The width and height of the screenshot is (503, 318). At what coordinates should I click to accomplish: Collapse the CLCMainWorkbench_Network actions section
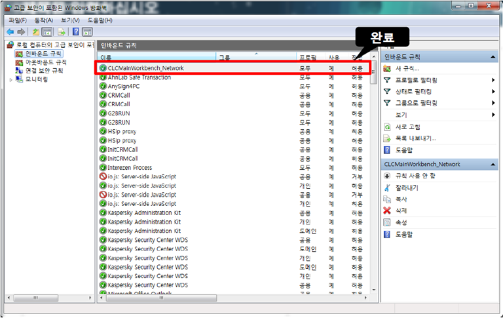pos(493,165)
